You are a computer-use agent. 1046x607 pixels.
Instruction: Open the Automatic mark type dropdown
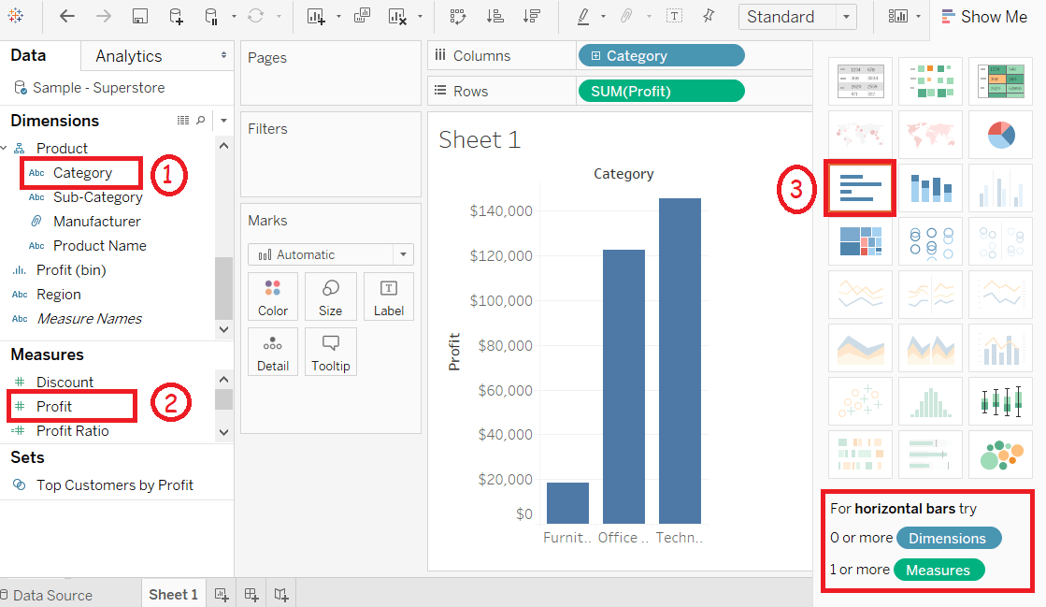tap(331, 254)
